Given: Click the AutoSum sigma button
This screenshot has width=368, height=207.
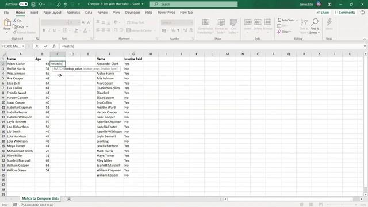Looking at the screenshot, I should [285, 20].
